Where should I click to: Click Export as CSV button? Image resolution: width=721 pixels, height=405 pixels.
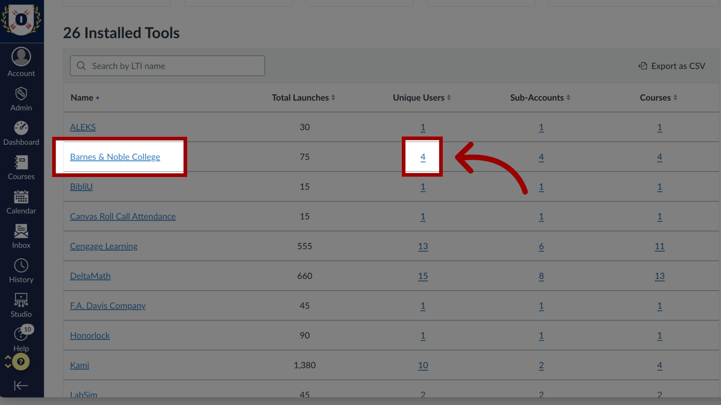[x=673, y=65]
